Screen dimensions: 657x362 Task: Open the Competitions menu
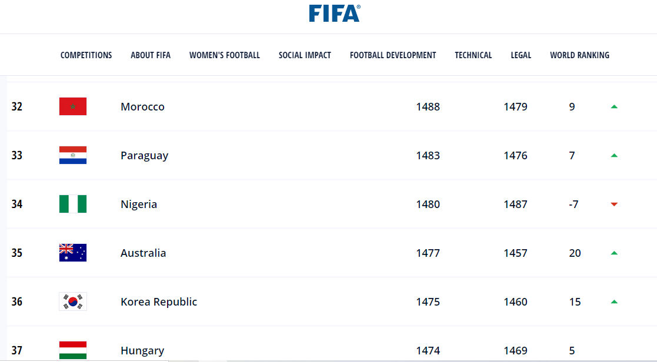(86, 55)
